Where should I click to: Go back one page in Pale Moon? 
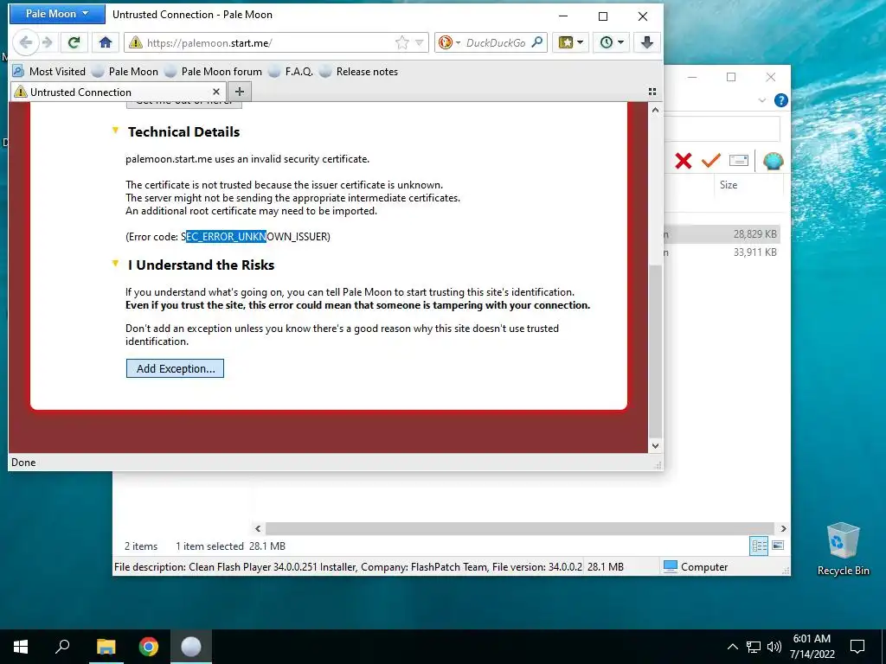(25, 42)
